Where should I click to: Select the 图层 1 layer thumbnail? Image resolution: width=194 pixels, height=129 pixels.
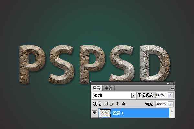[105, 113]
